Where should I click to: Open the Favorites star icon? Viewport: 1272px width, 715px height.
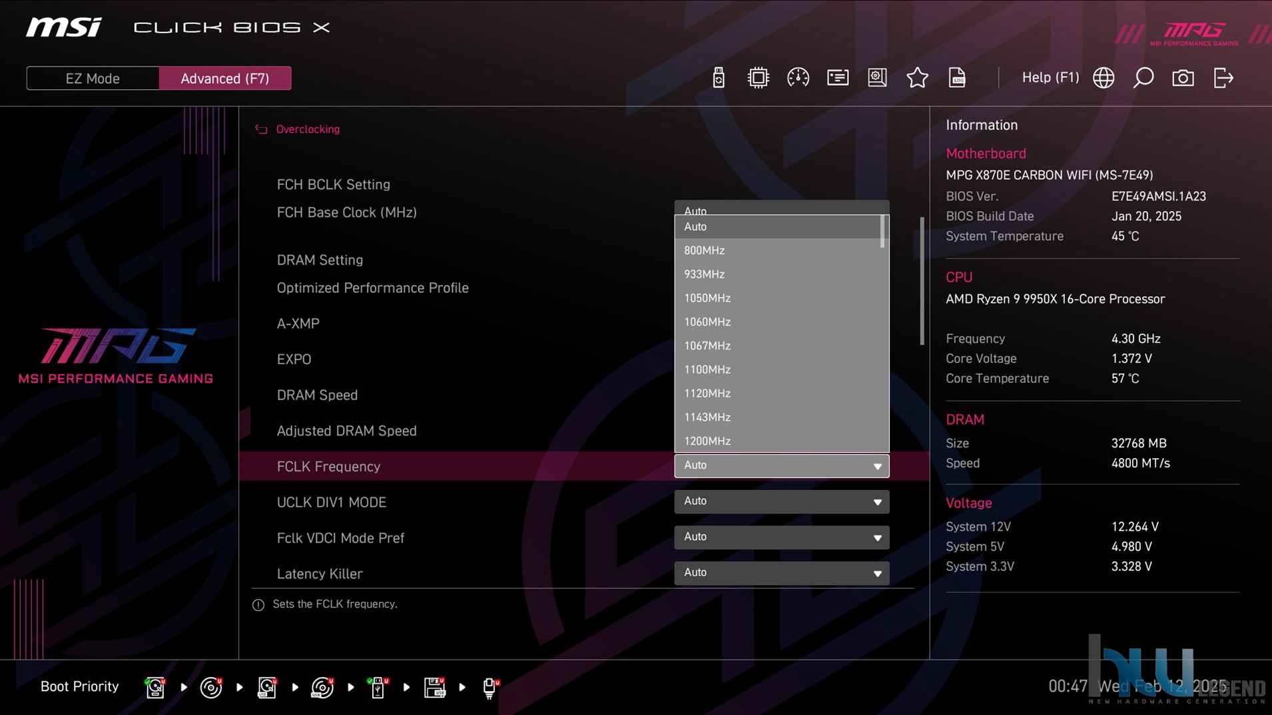point(917,78)
